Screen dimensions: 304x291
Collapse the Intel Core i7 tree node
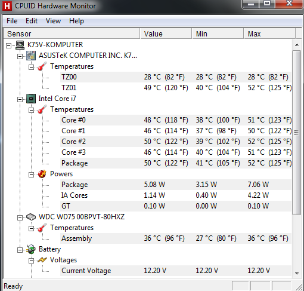pyautogui.click(x=20, y=99)
